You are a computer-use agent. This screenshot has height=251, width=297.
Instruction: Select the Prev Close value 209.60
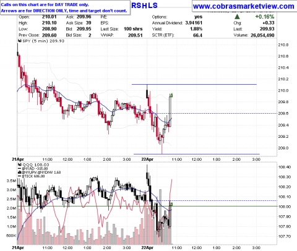(49, 35)
